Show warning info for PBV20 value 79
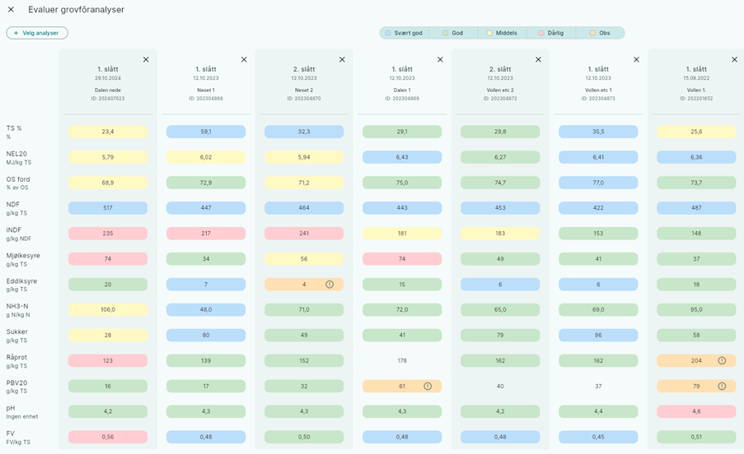The width and height of the screenshot is (744, 454). point(722,386)
